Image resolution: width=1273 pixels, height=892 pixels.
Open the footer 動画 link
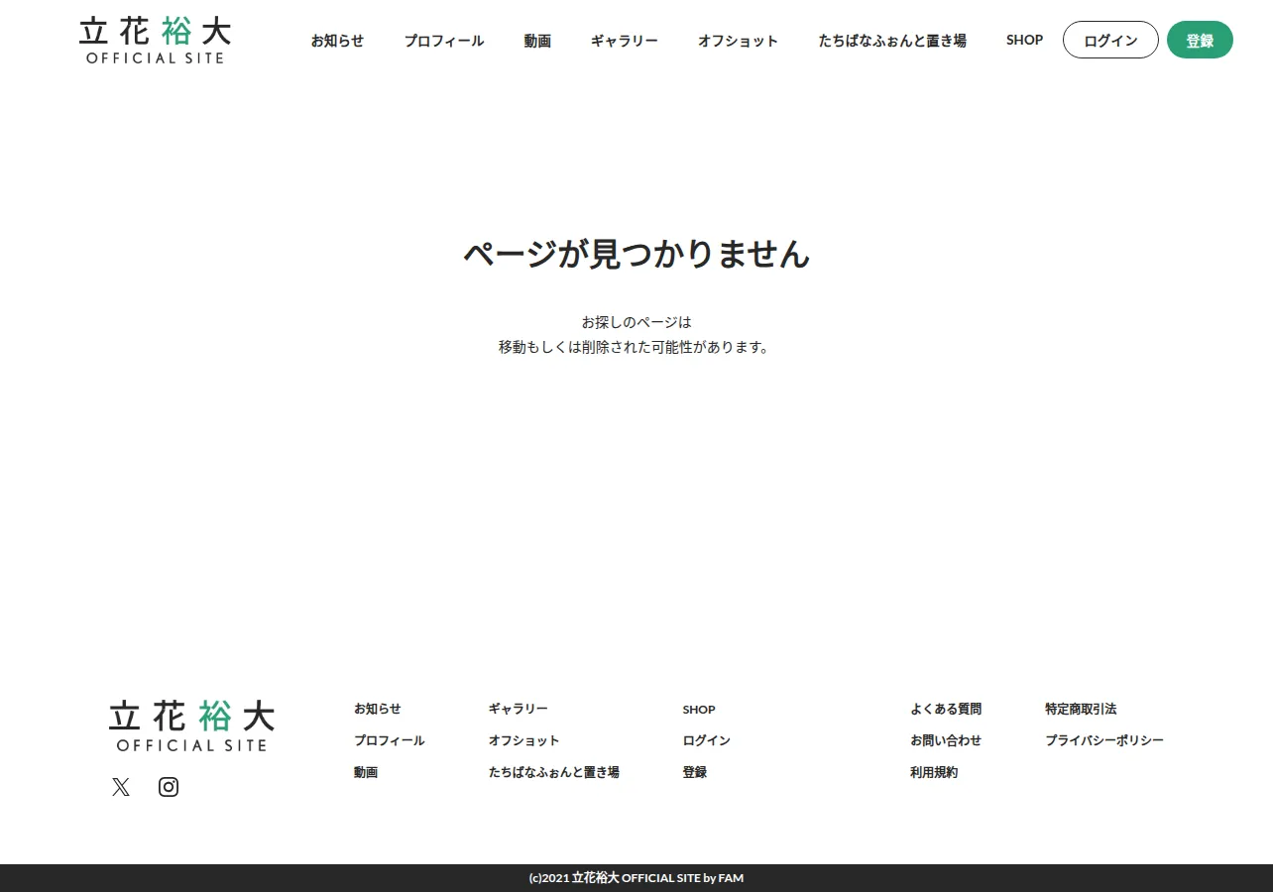pyautogui.click(x=366, y=772)
